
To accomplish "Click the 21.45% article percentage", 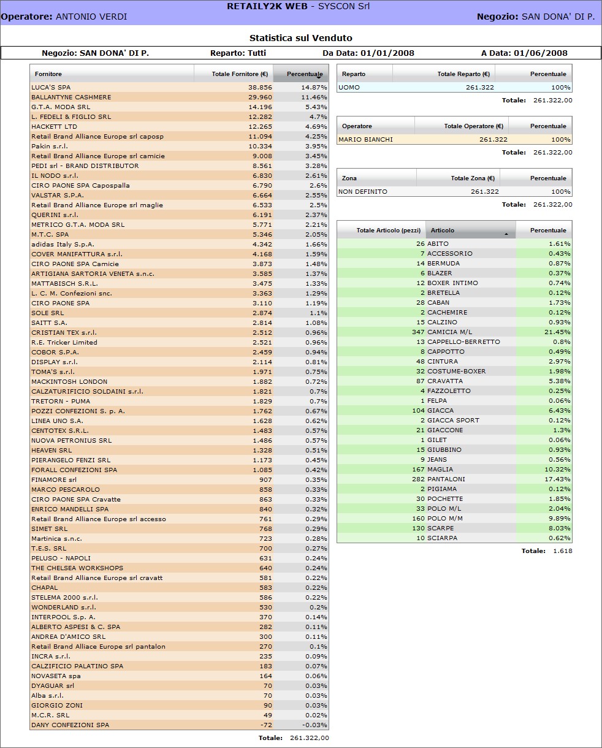I will pyautogui.click(x=557, y=332).
